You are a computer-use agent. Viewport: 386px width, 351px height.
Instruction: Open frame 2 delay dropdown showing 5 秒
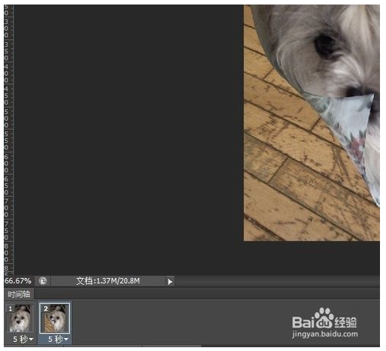pyautogui.click(x=58, y=340)
